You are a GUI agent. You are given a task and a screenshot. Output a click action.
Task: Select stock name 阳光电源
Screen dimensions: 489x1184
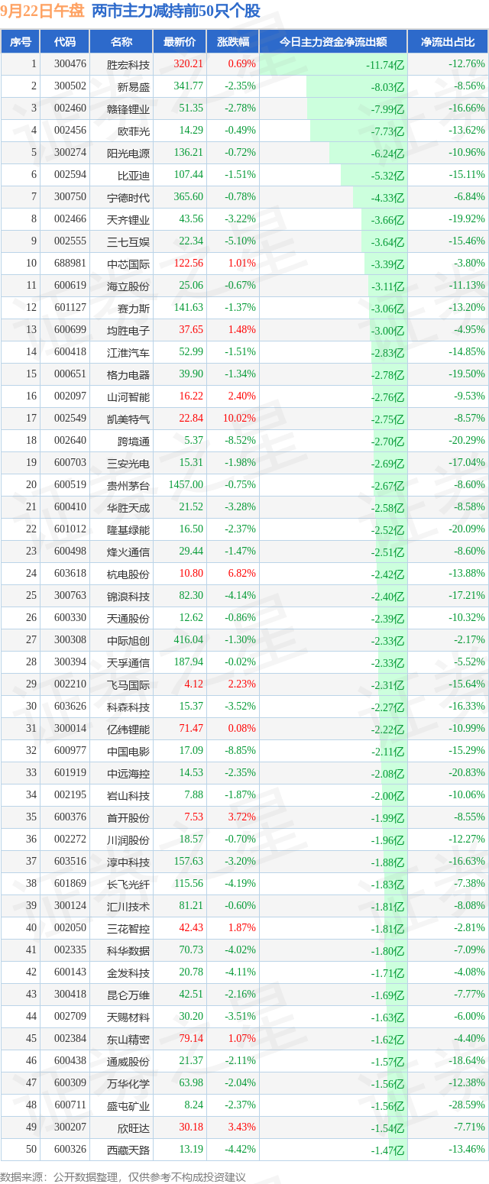128,153
